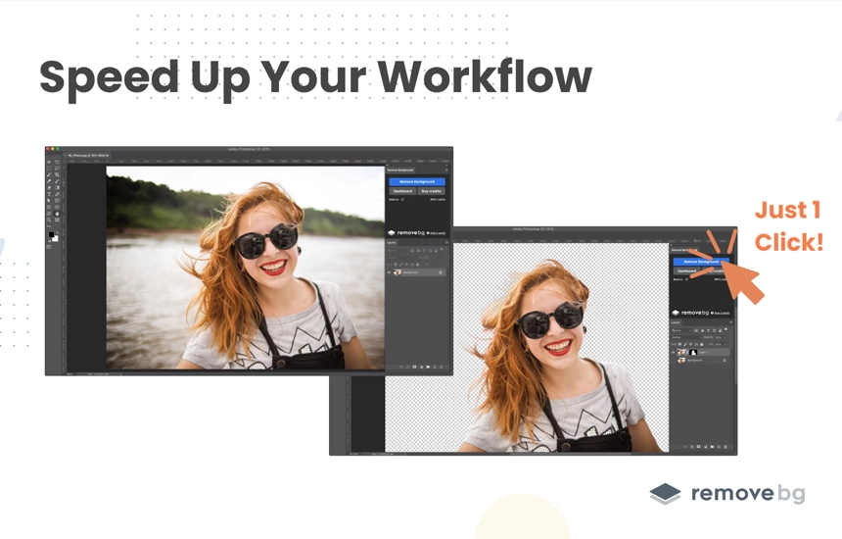This screenshot has height=539, width=842.
Task: Toggle layer filtering switch in left window
Action: click(442, 249)
